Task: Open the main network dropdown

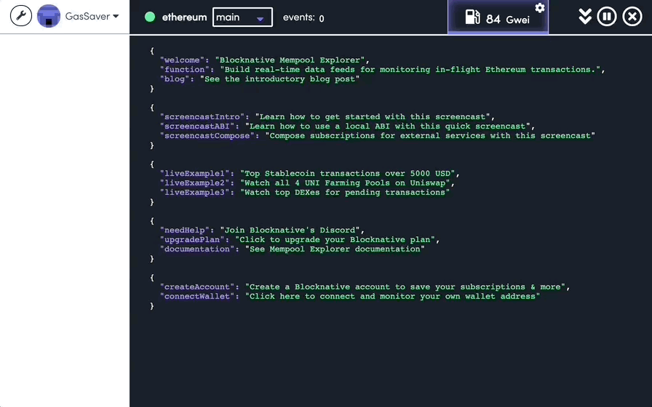Action: [242, 17]
